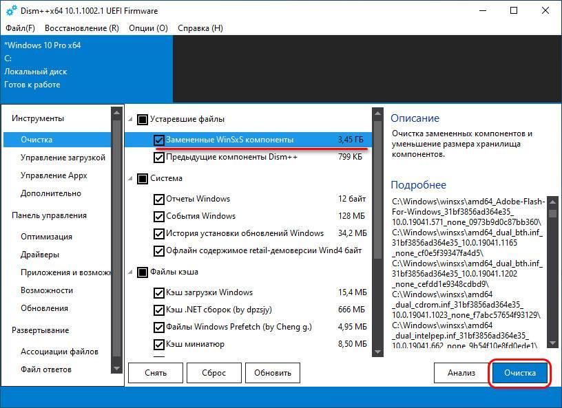Uncheck Кэш .NET сборок checkbox
This screenshot has height=408, width=562.
pos(159,310)
